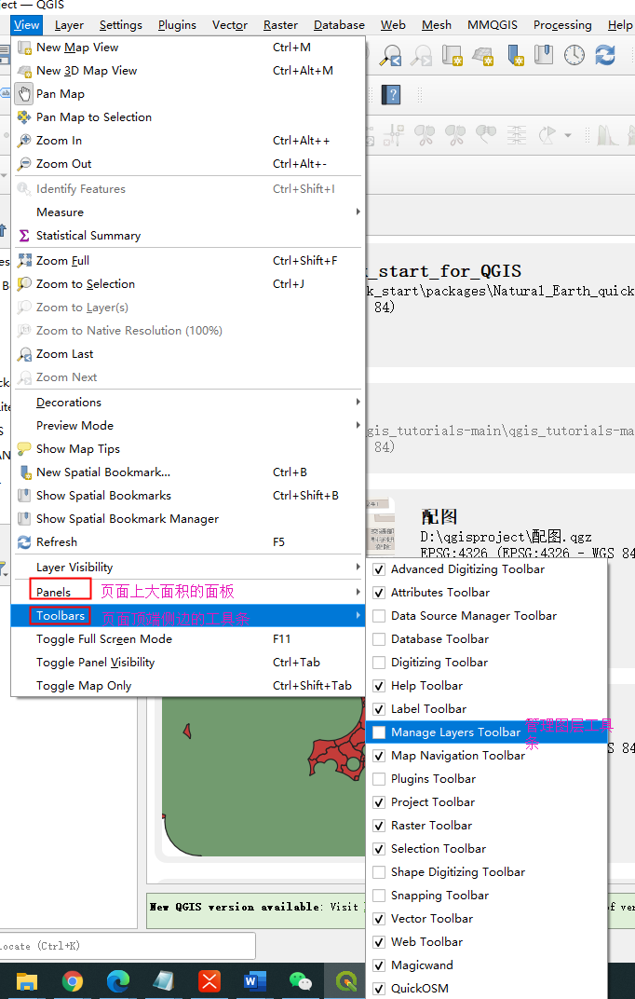635x999 pixels.
Task: Check Manage Layers Toolbar
Action: pyautogui.click(x=379, y=732)
